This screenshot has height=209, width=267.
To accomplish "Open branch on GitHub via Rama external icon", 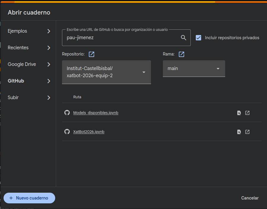I will coord(182,54).
